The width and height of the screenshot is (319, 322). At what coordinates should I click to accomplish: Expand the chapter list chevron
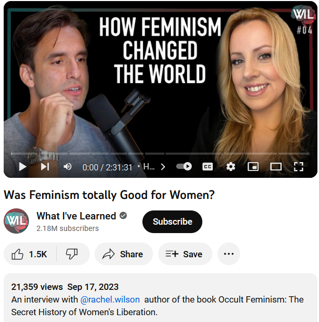(163, 167)
